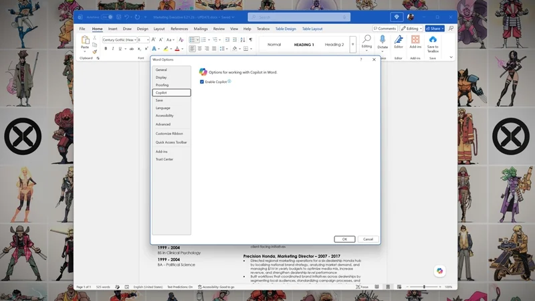This screenshot has width=535, height=301.
Task: Select Quick Access Toolbar in options sidebar
Action: [171, 142]
